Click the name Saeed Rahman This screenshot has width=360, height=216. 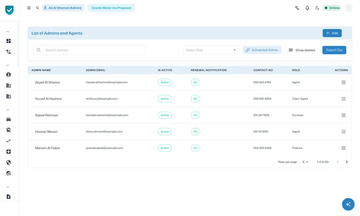click(46, 115)
